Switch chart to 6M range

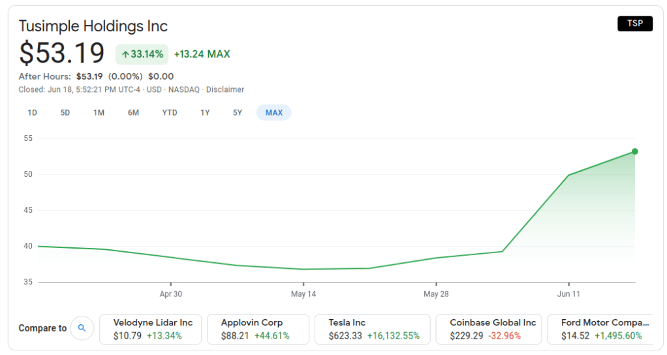(x=134, y=113)
